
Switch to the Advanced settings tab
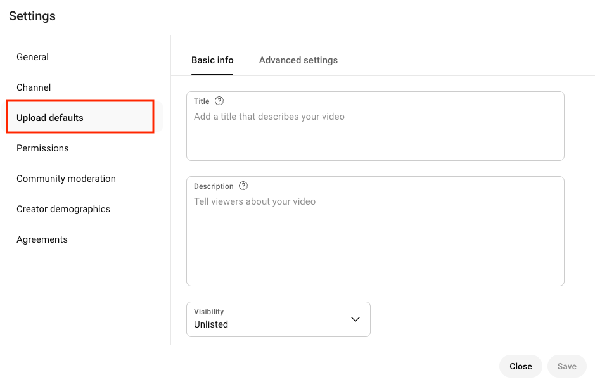coord(298,60)
